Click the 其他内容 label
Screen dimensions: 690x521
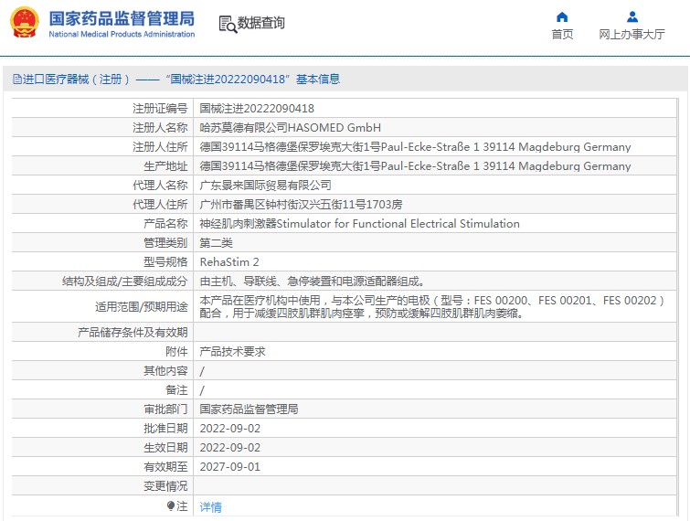[x=165, y=371]
